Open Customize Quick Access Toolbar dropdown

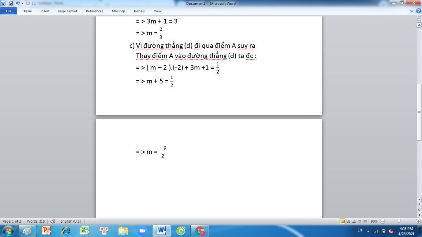[x=35, y=3]
